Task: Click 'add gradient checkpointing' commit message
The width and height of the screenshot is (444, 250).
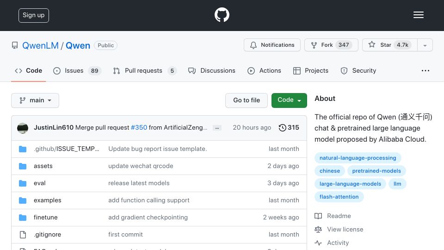Action: click(x=148, y=218)
